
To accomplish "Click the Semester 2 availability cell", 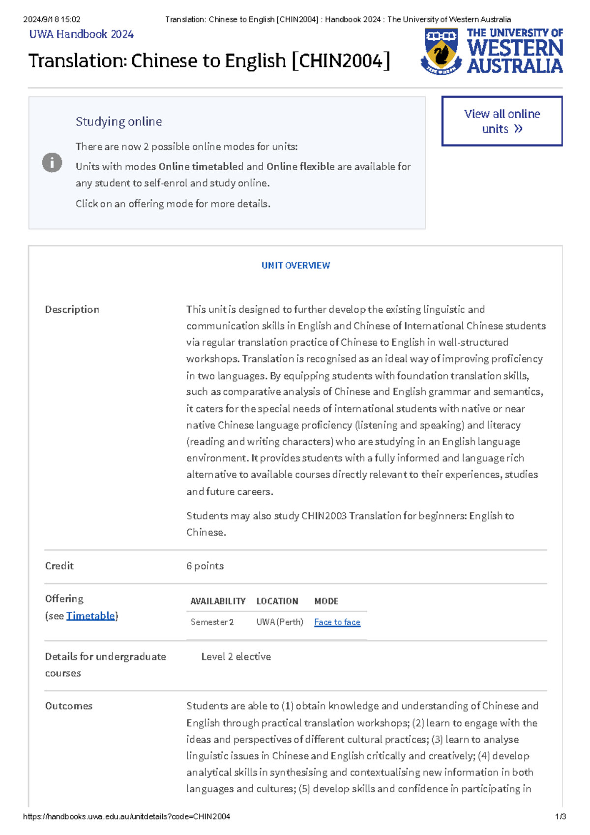I will pos(212,622).
